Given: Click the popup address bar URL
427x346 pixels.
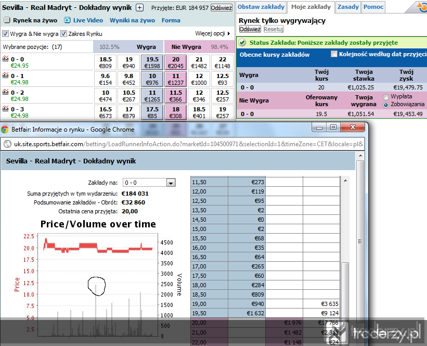Looking at the screenshot, I should click(188, 144).
